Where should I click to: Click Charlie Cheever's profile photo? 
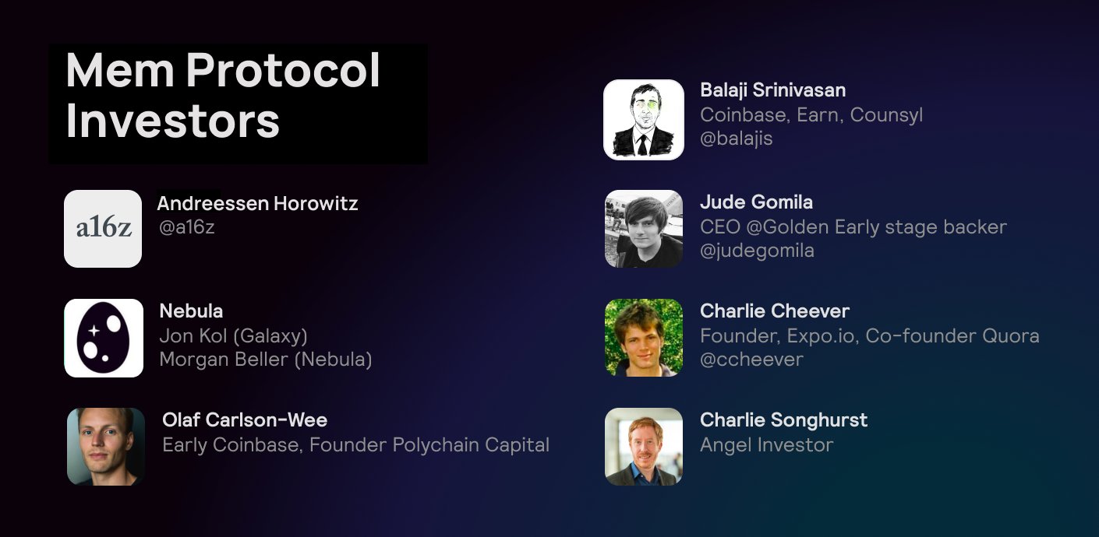coord(644,338)
